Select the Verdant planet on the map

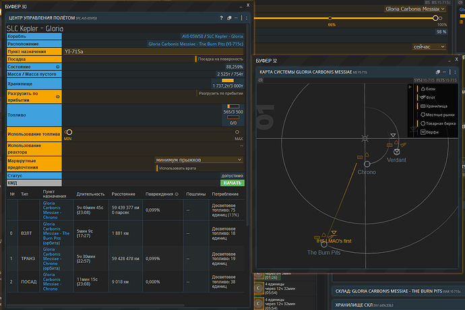point(397,152)
